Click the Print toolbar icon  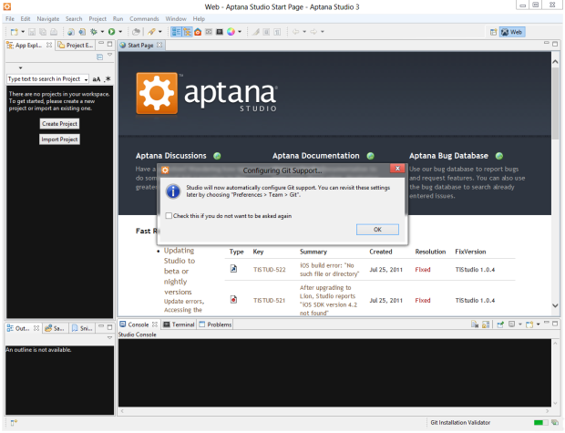pos(54,32)
